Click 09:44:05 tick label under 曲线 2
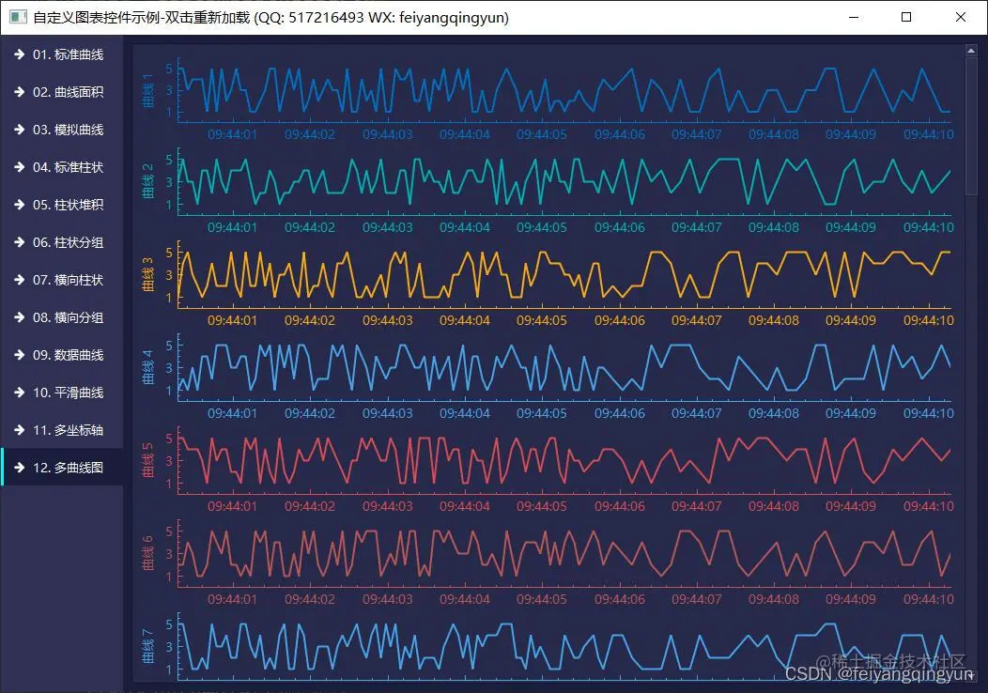The width and height of the screenshot is (988, 693). pos(542,227)
